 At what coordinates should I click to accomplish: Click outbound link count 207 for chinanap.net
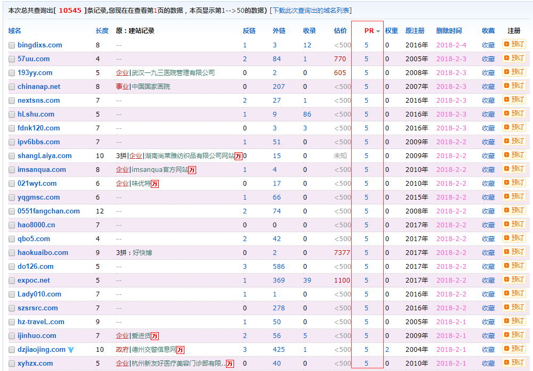(279, 87)
